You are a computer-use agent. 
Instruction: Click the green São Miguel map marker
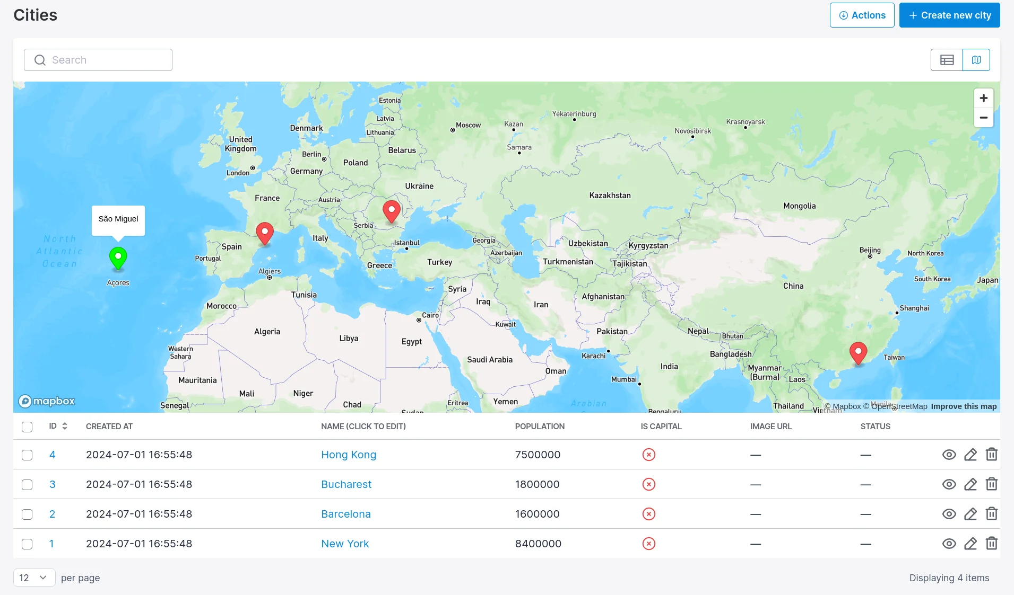(118, 259)
